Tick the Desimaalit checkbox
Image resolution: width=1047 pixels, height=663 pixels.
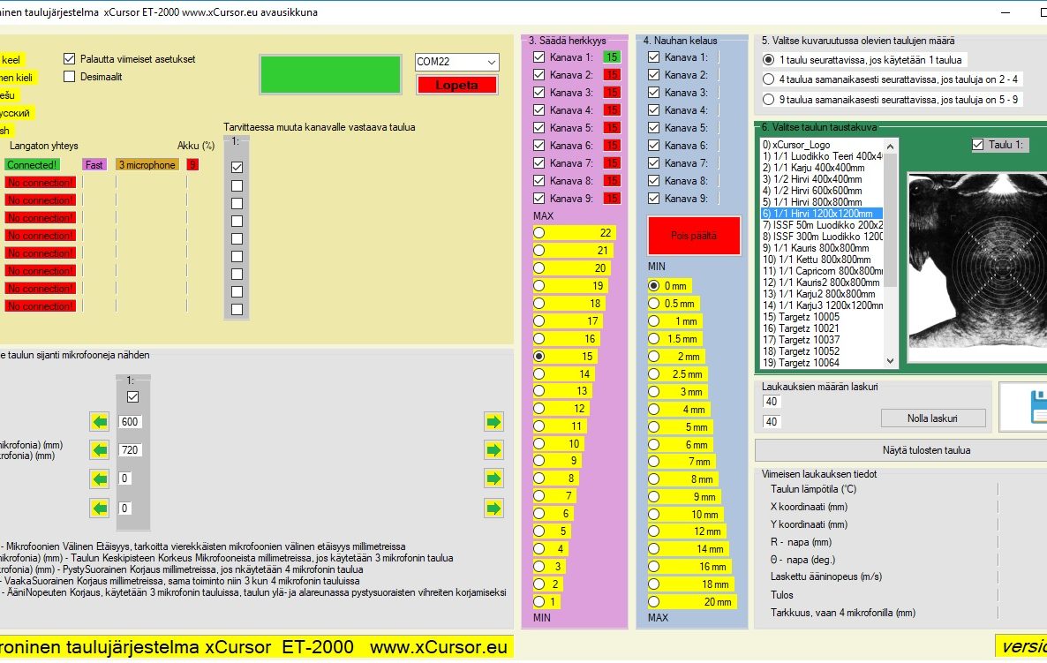click(x=70, y=77)
